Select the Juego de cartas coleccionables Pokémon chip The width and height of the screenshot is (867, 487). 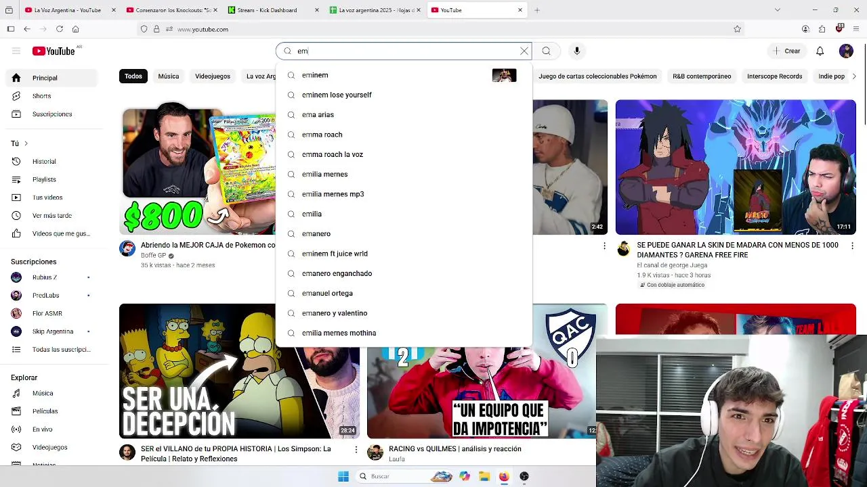597,76
